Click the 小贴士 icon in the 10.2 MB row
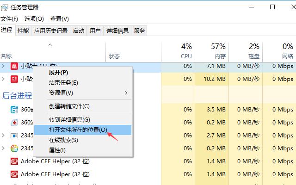 click(14, 79)
